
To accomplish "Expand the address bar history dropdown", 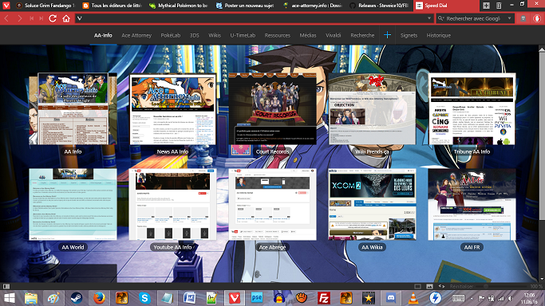I will click(429, 18).
